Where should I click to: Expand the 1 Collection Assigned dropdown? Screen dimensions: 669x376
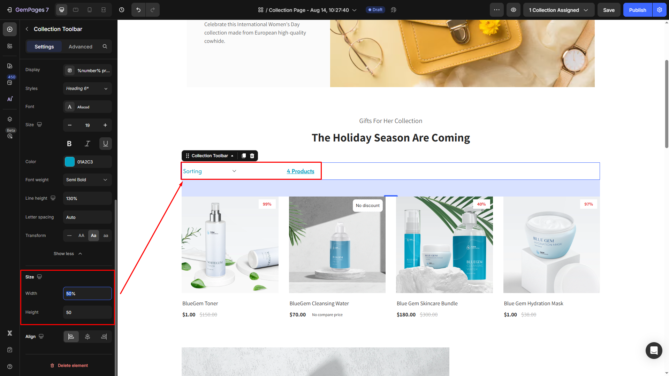pyautogui.click(x=558, y=10)
